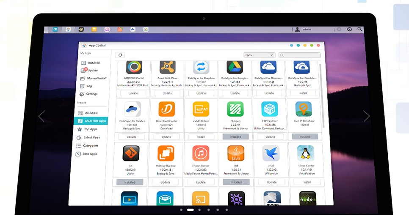Click Install button under Linux Center
This screenshot has height=215, width=409.
305,182
